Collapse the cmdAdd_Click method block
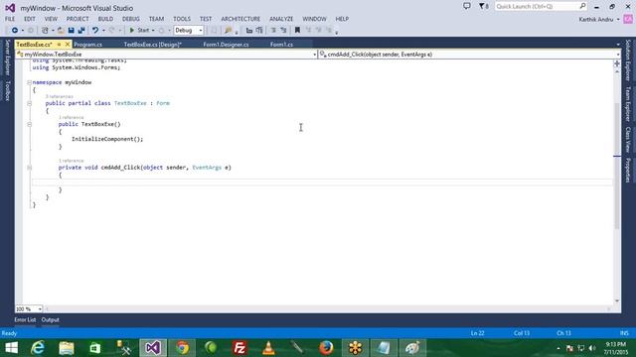 (29, 168)
